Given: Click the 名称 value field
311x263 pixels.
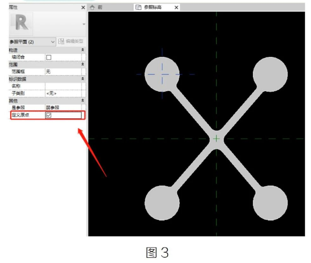Looking at the screenshot, I should [x=63, y=86].
